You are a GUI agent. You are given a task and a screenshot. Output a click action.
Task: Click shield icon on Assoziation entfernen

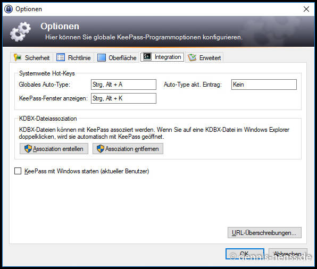[101, 149]
